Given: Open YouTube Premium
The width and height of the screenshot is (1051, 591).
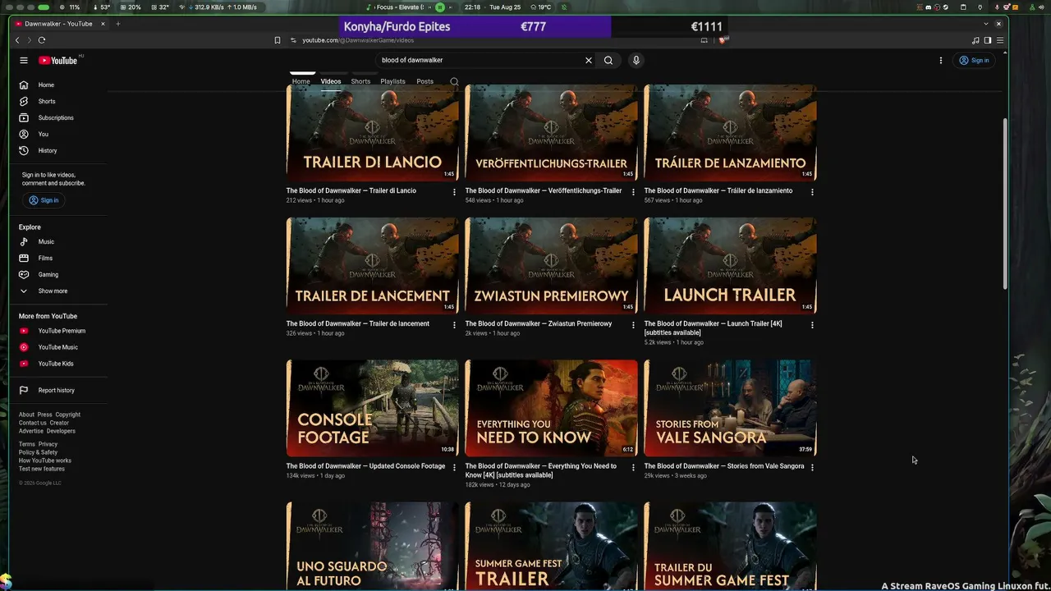Looking at the screenshot, I should [x=62, y=331].
